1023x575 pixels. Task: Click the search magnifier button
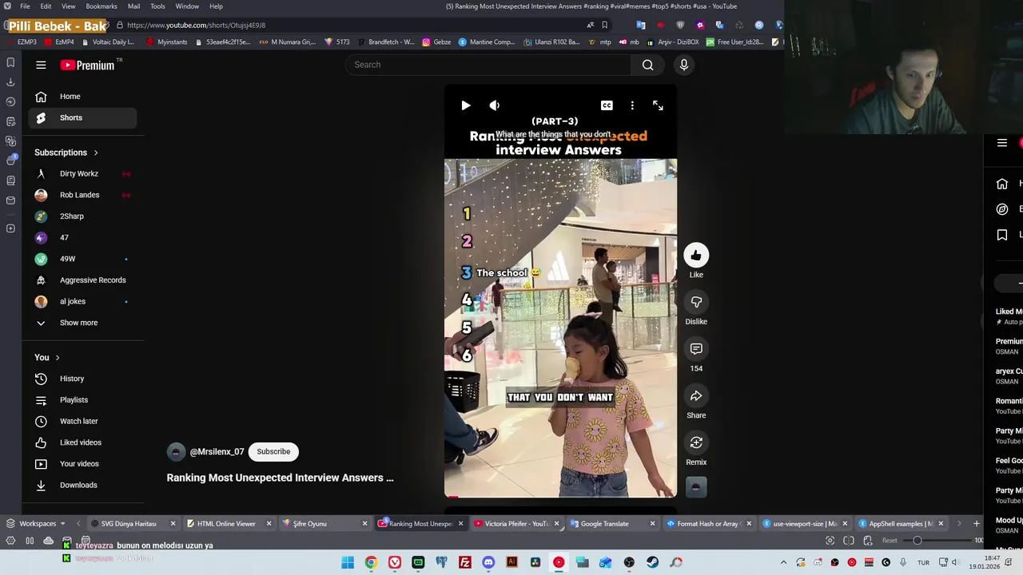tap(648, 65)
